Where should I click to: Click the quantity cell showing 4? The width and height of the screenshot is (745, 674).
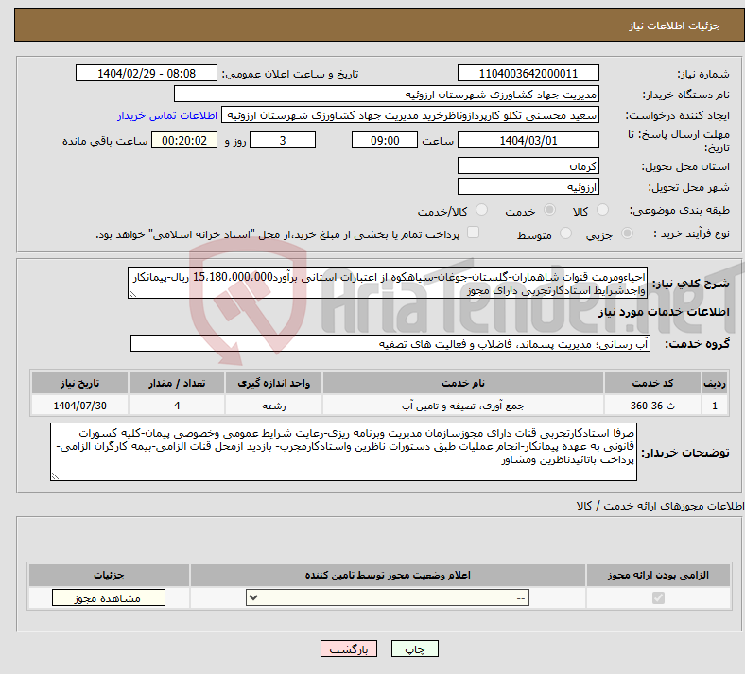click(177, 406)
